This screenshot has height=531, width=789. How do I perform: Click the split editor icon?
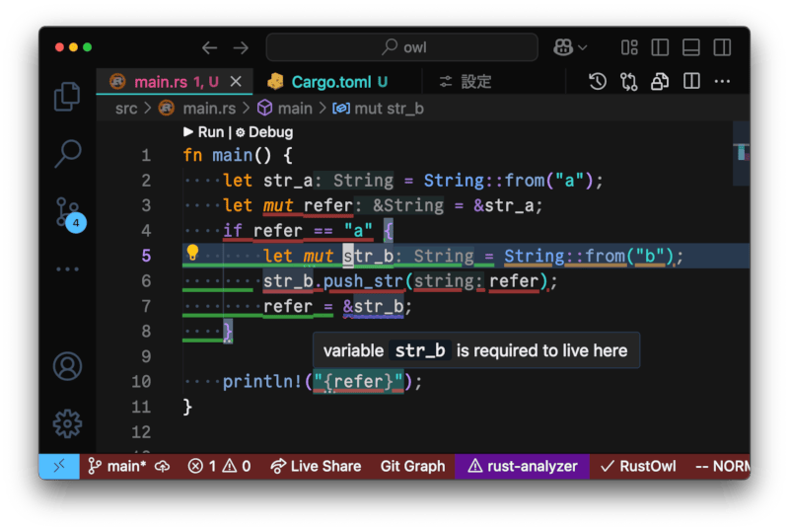coord(692,82)
